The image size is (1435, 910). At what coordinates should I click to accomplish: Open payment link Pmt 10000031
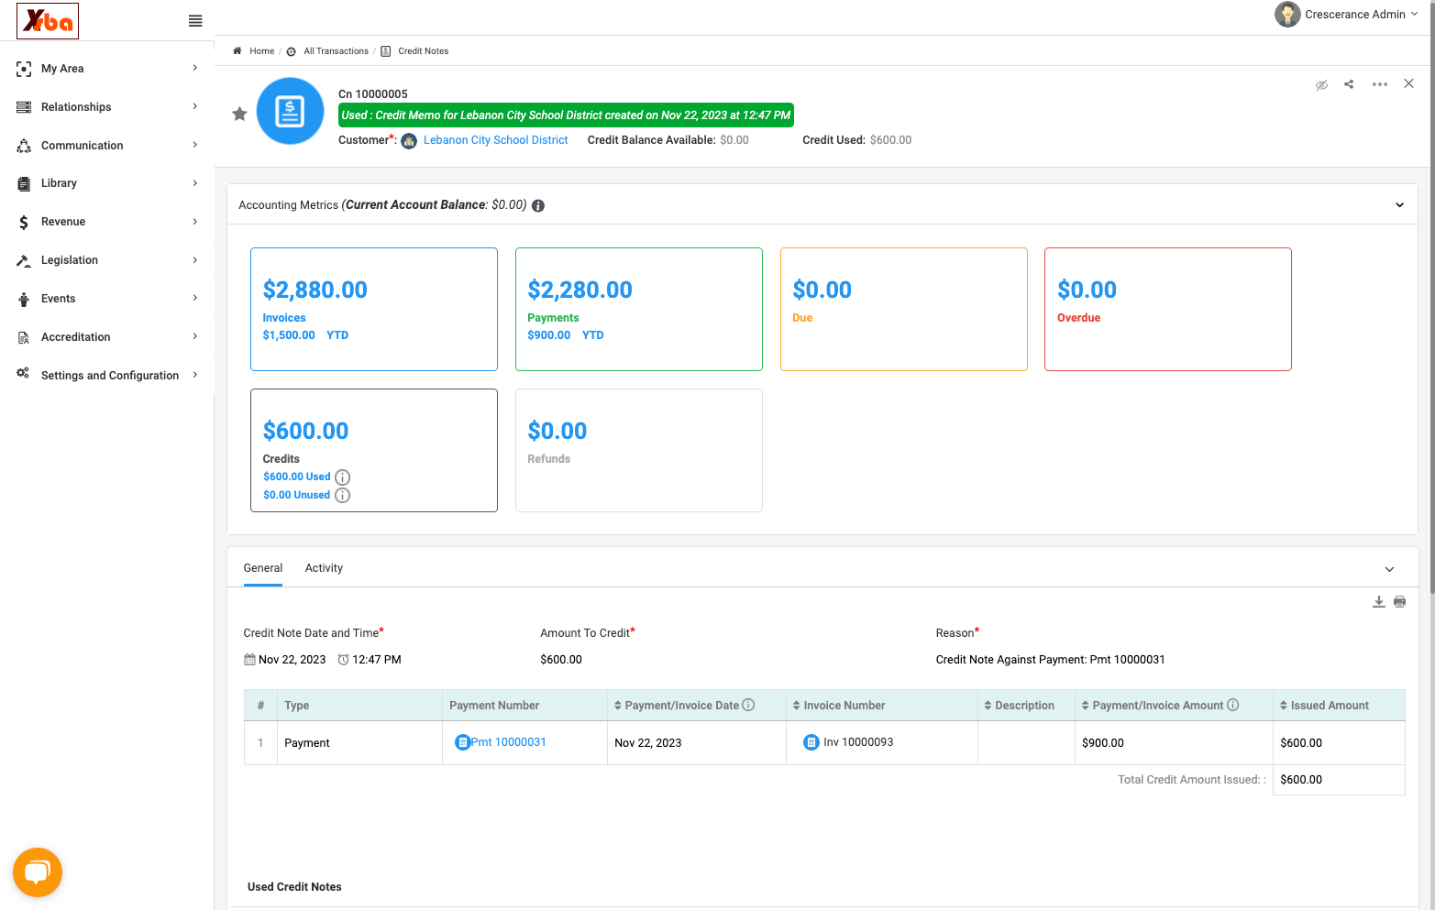click(x=508, y=742)
